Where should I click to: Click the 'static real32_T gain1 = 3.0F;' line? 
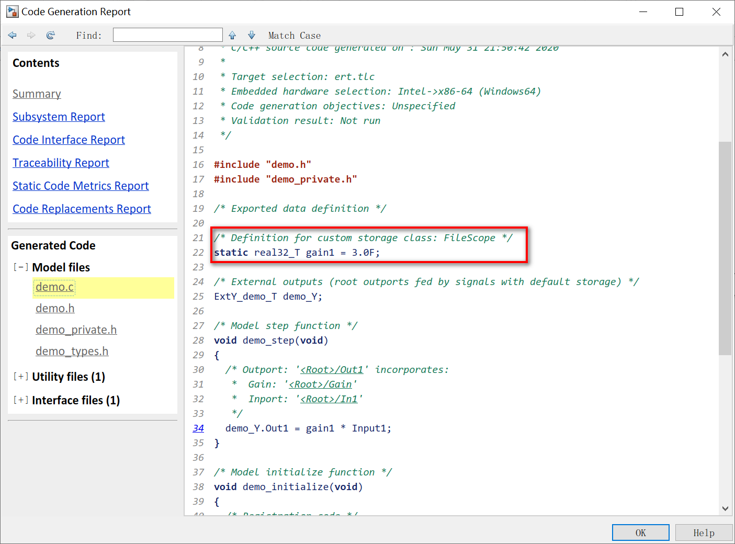[x=297, y=253]
